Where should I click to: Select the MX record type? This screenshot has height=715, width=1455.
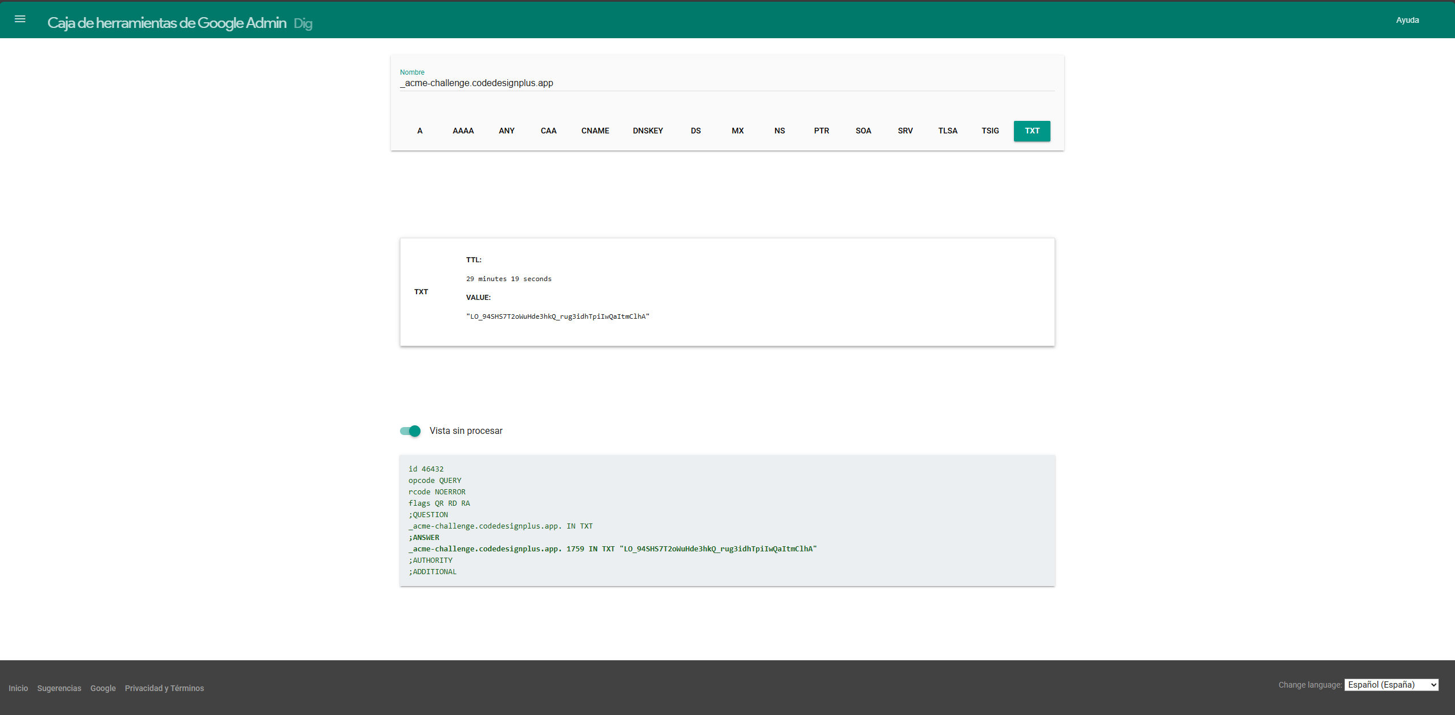click(738, 131)
